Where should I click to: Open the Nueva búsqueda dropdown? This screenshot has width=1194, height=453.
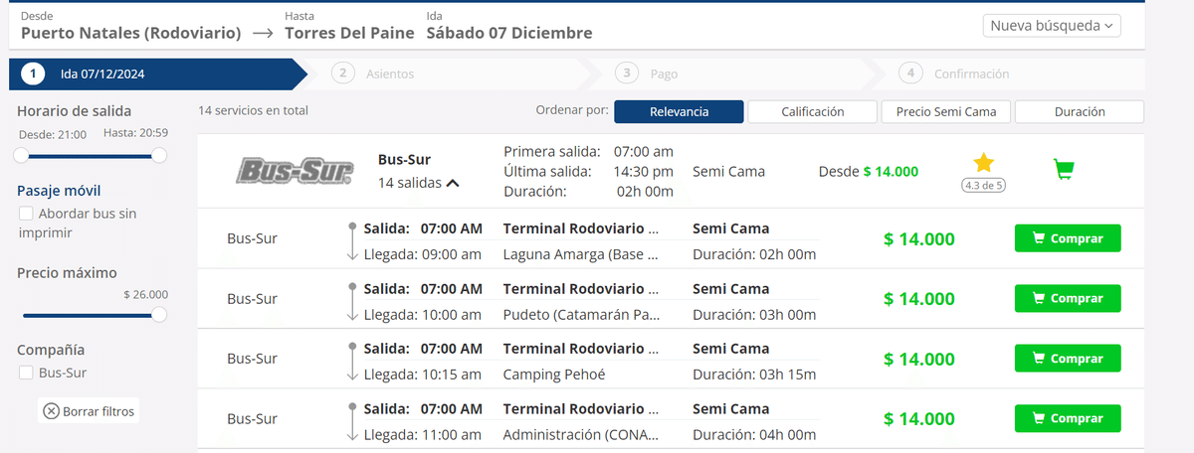point(1052,26)
